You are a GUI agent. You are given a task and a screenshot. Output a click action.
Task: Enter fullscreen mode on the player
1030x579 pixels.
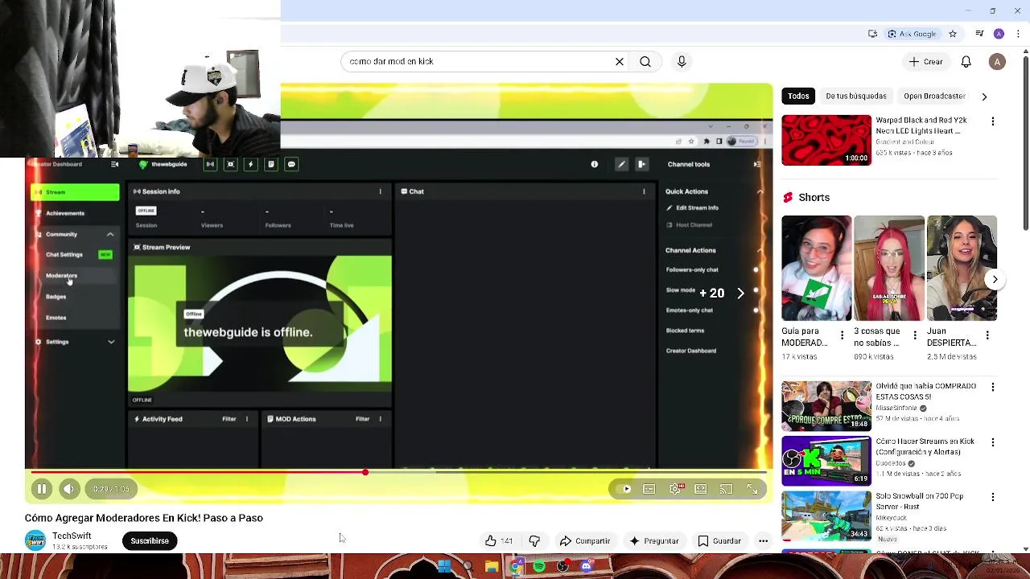click(x=752, y=489)
